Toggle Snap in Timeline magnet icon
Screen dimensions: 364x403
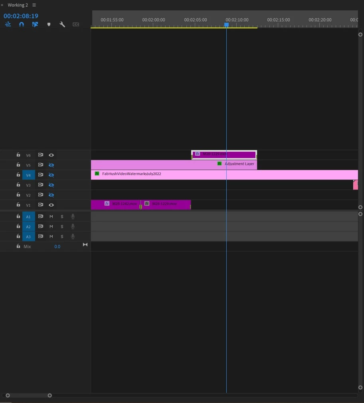[x=22, y=24]
